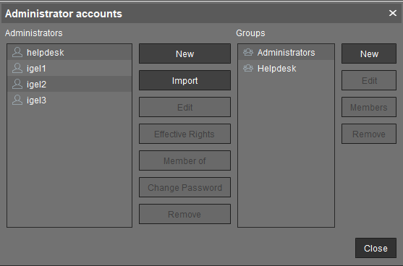The image size is (403, 266).
Task: Click the administrators Edit button
Action: pos(184,107)
